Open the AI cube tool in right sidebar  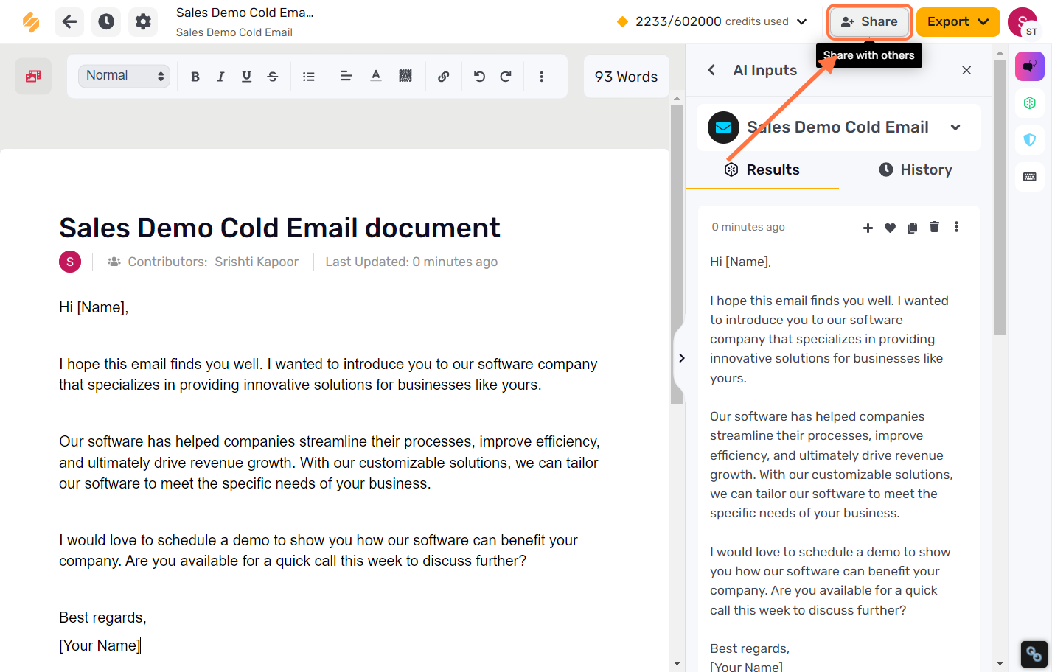click(1030, 103)
